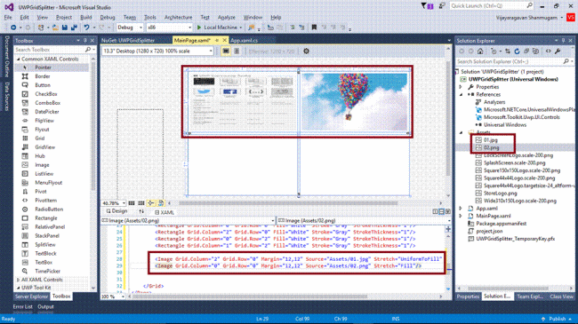Viewport: 578px width, 324px height.
Task: Open the Analyze menu
Action: pyautogui.click(x=227, y=17)
